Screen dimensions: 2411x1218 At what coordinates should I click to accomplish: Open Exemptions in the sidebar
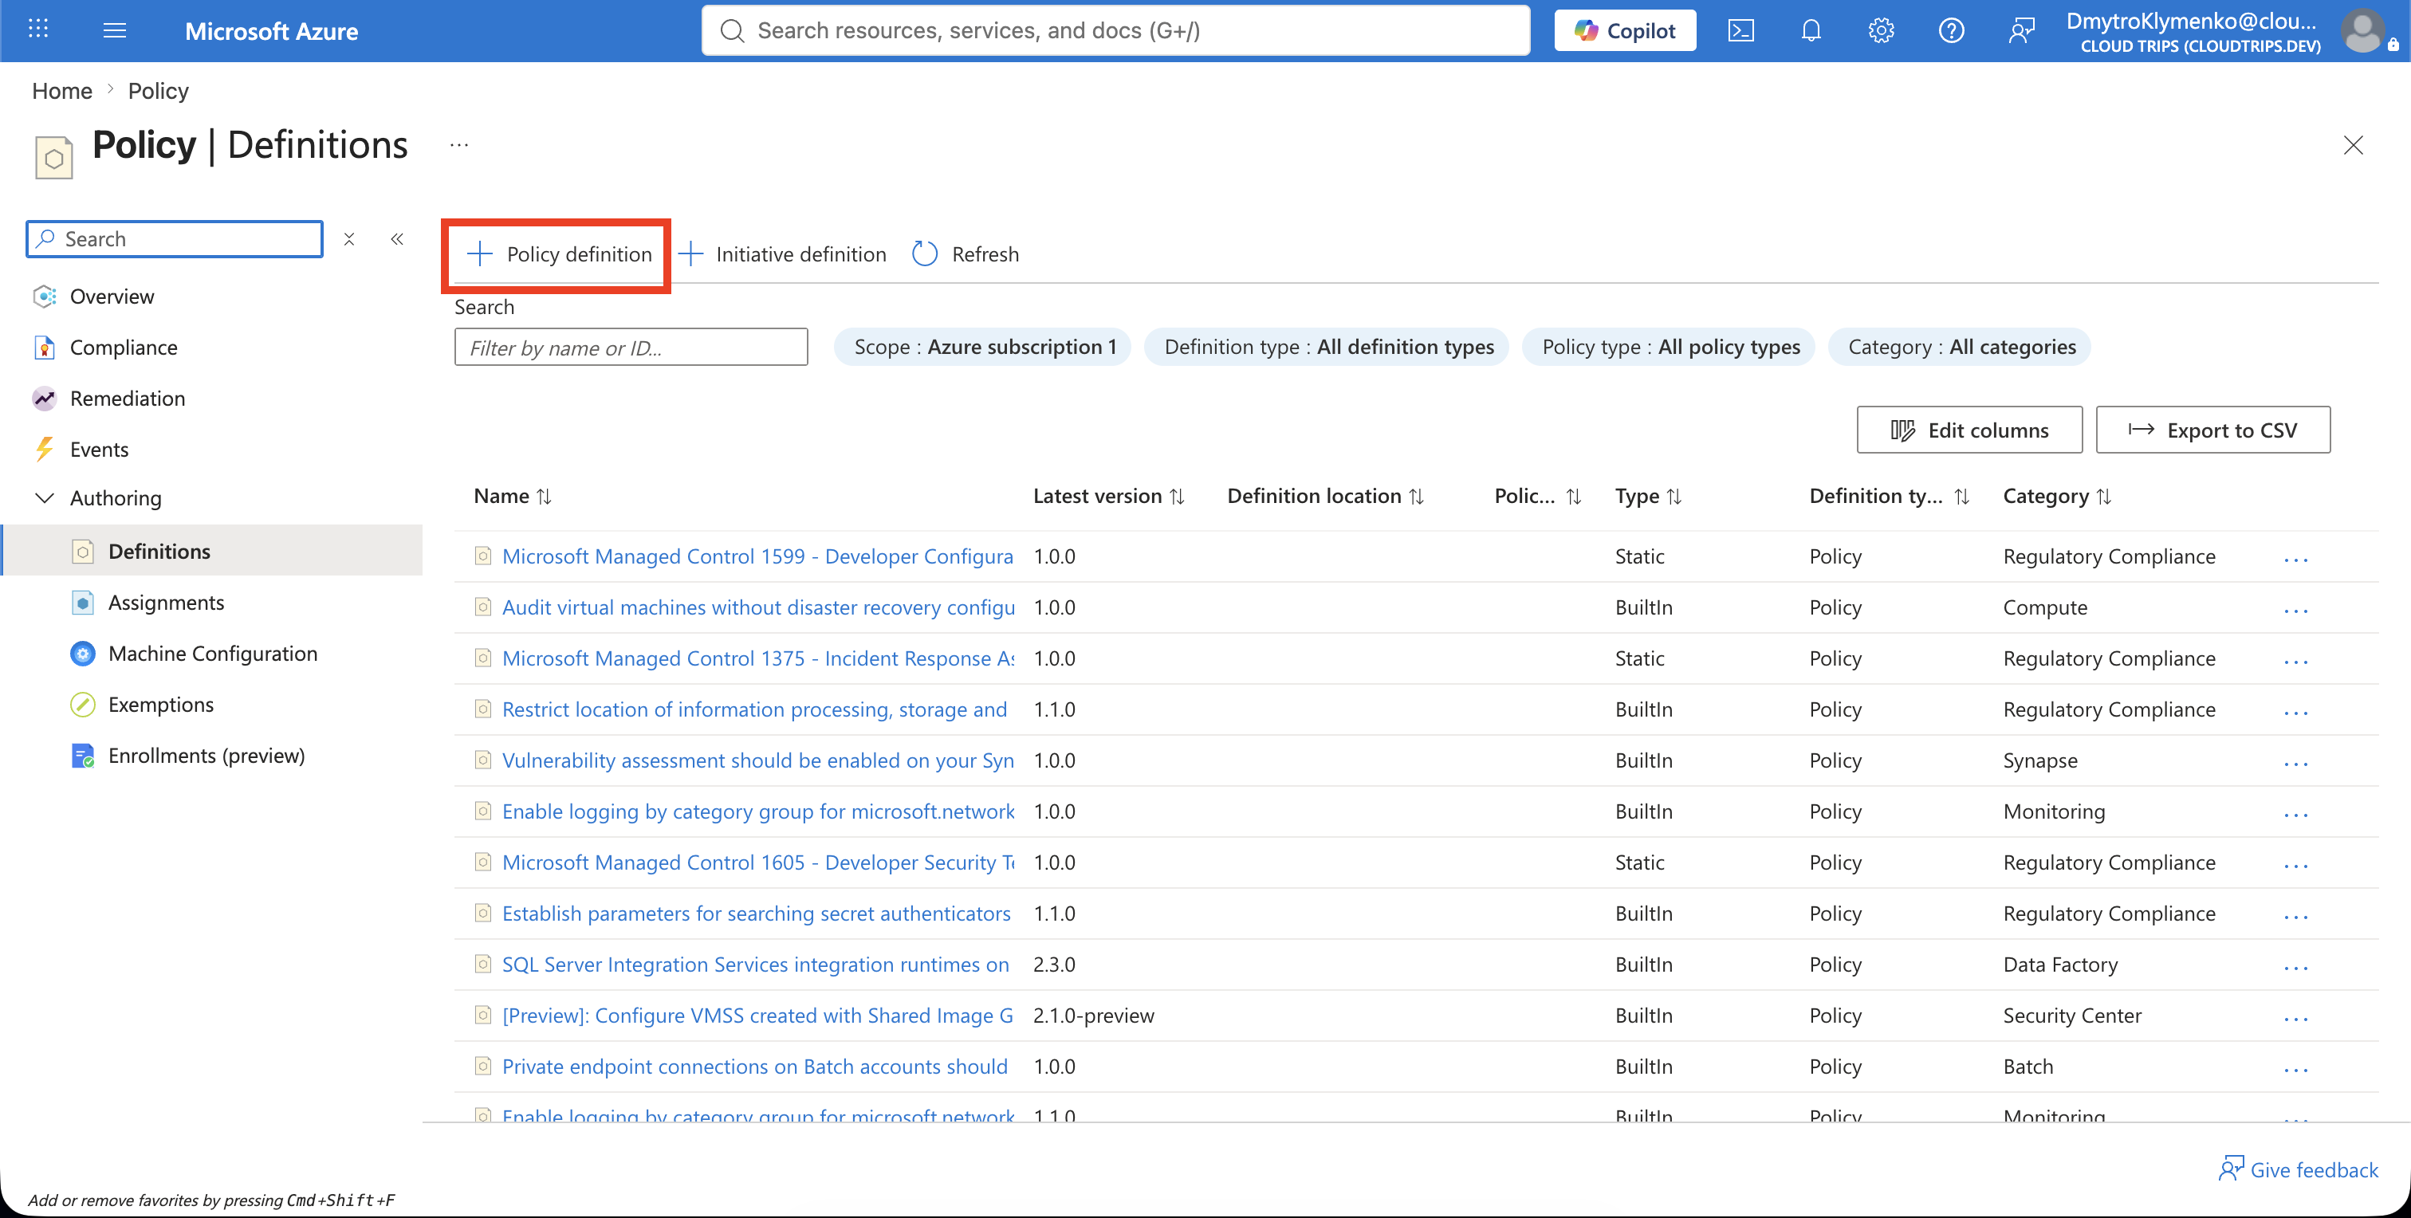(160, 705)
